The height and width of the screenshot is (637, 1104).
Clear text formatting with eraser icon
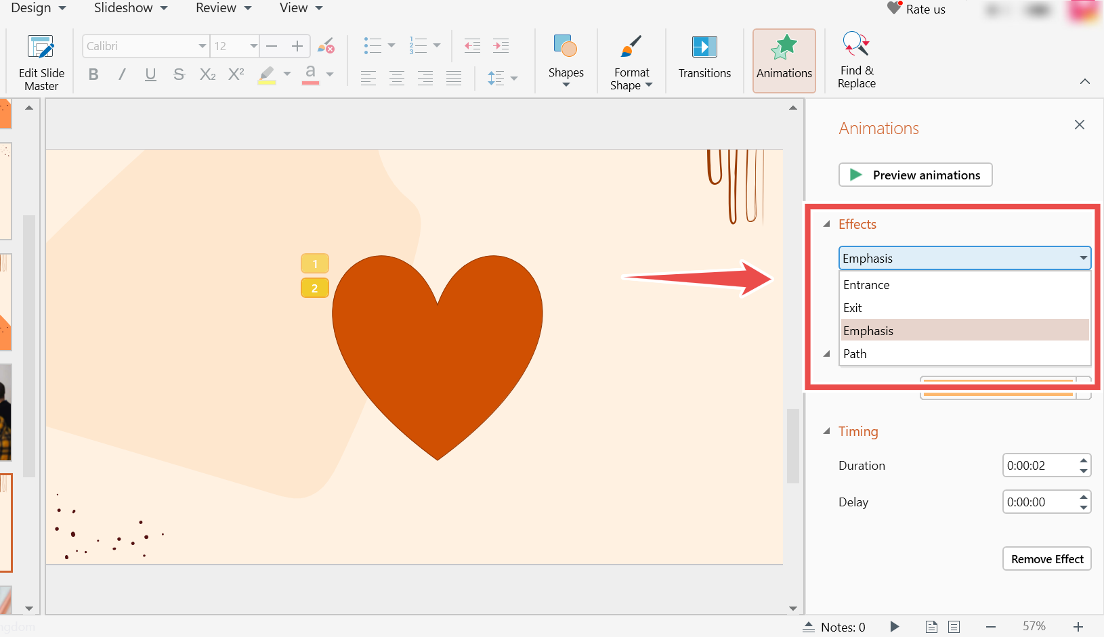coord(326,46)
